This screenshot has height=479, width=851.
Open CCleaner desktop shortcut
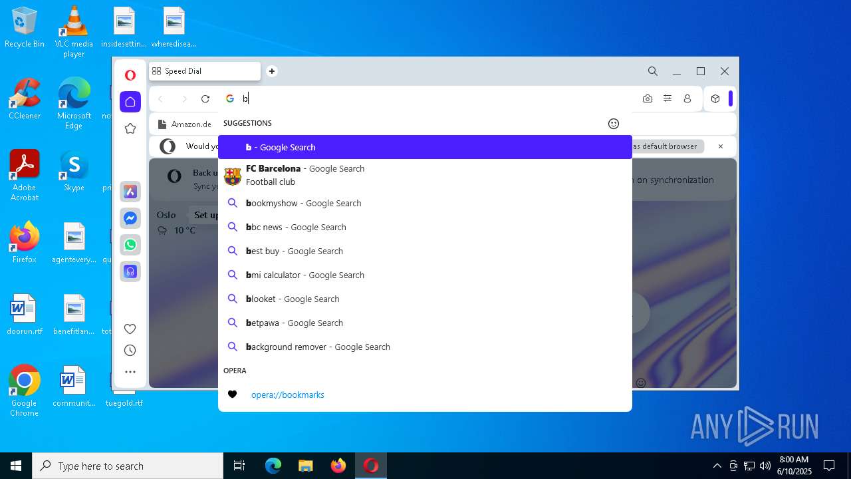point(25,99)
